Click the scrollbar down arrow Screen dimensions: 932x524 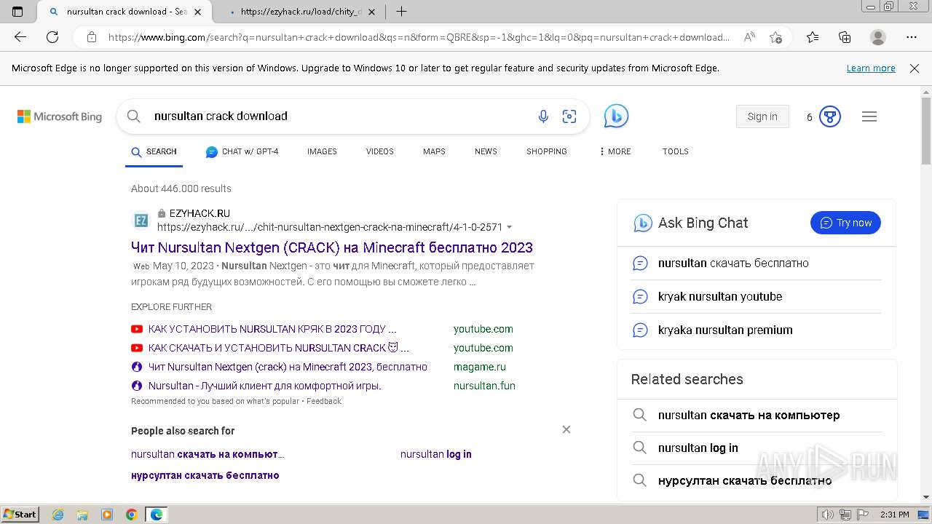(x=926, y=497)
